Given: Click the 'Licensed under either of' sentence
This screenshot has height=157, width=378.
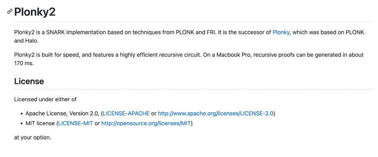Looking at the screenshot, I should click(45, 99).
